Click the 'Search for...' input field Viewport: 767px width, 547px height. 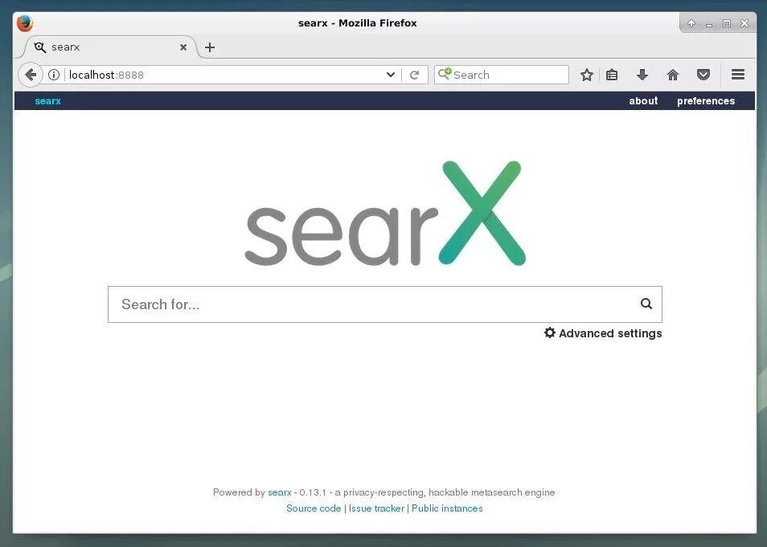pyautogui.click(x=385, y=304)
